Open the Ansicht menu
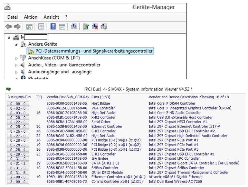 tap(51, 17)
